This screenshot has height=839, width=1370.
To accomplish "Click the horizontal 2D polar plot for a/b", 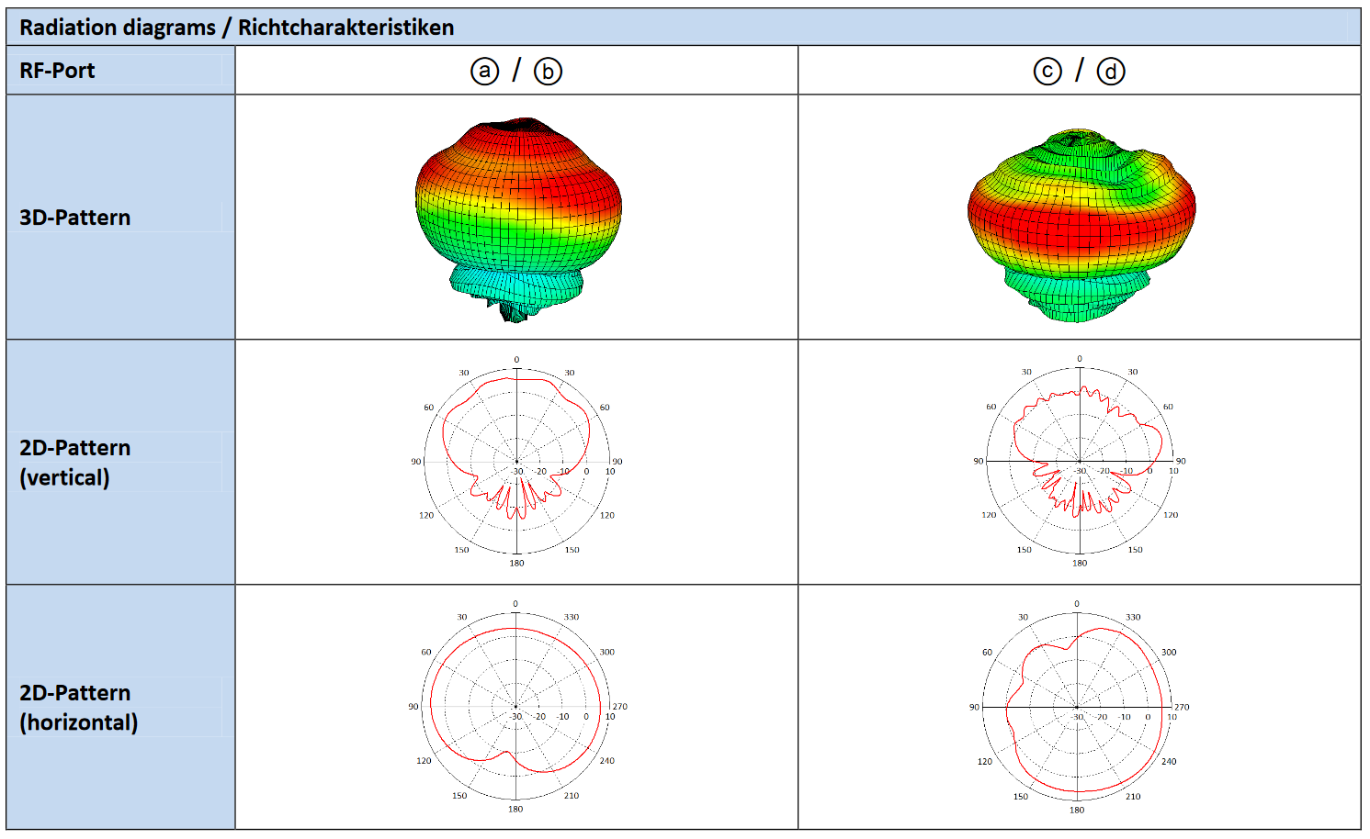I will coord(515,706).
